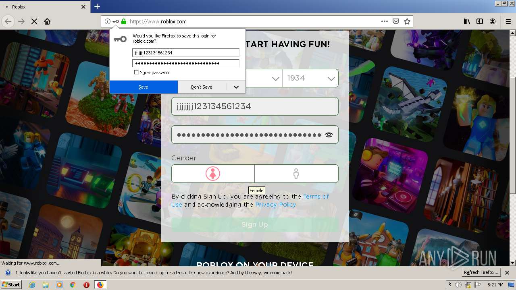Click password field in save-login popup
516x290 pixels.
click(186, 63)
